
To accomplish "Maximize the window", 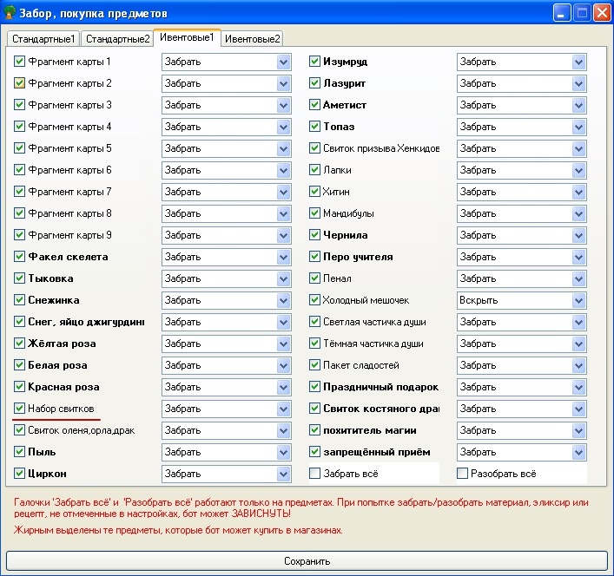I will [583, 14].
